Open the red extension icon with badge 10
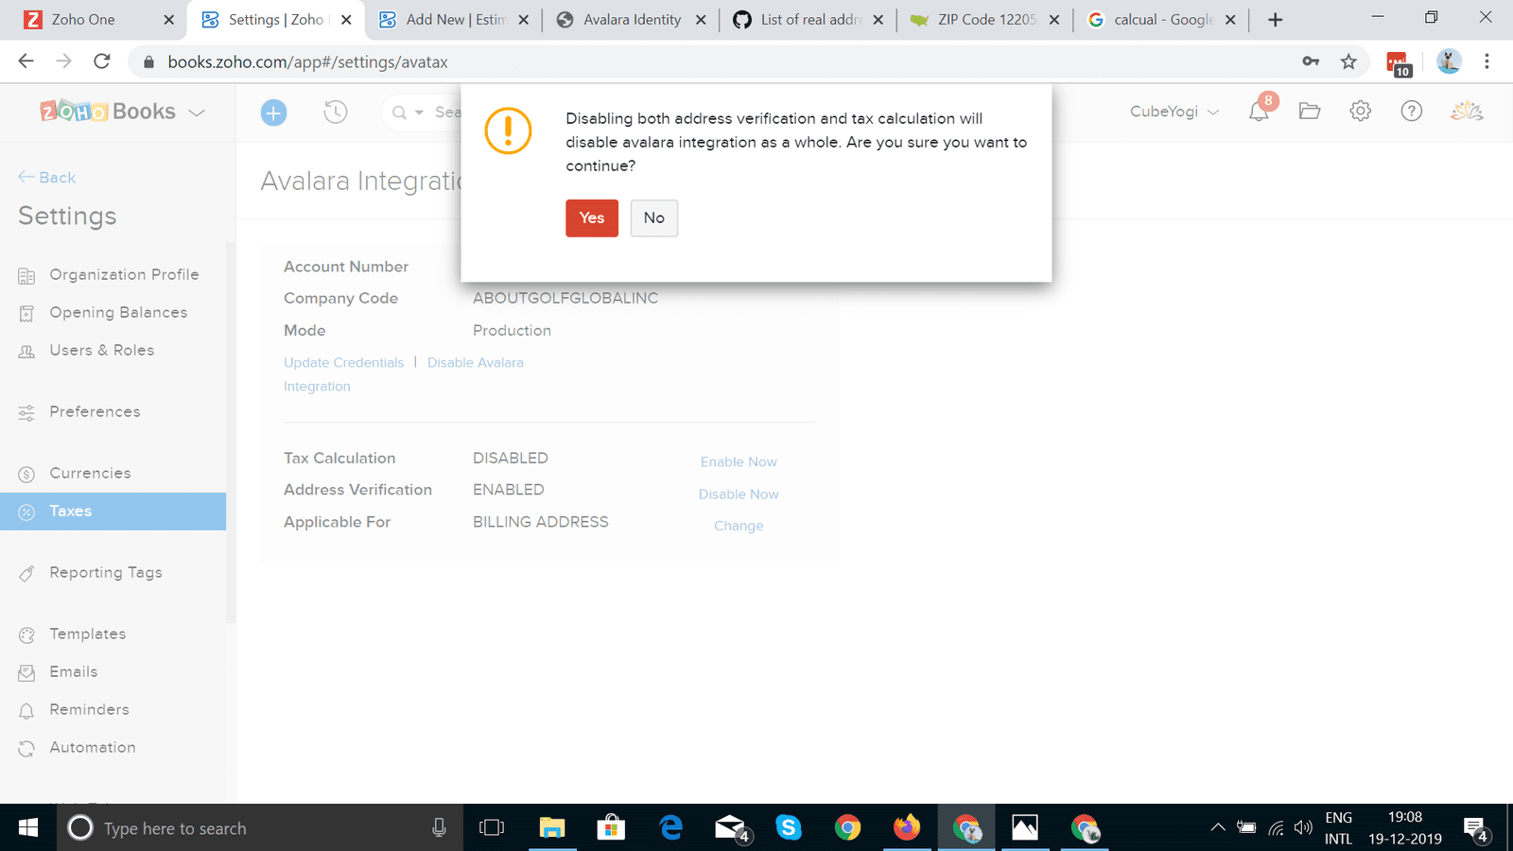This screenshot has height=851, width=1513. tap(1398, 63)
